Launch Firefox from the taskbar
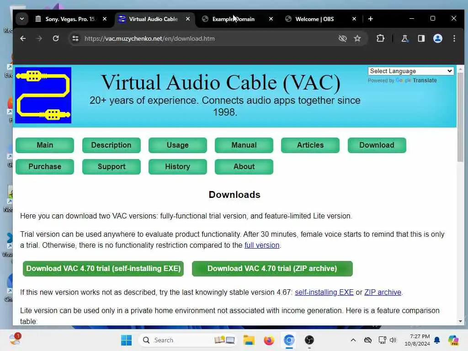 [269, 340]
